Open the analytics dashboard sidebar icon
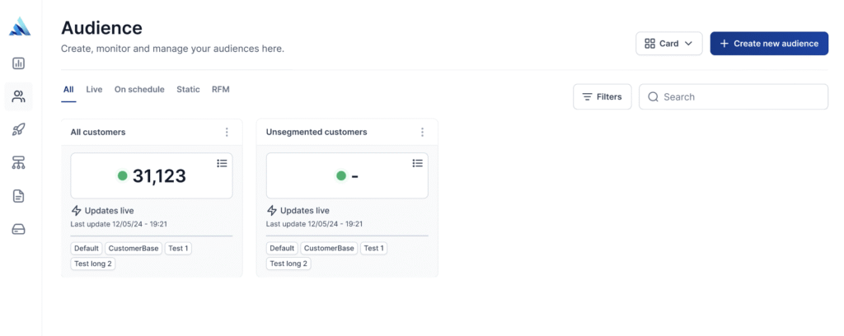 pyautogui.click(x=18, y=63)
